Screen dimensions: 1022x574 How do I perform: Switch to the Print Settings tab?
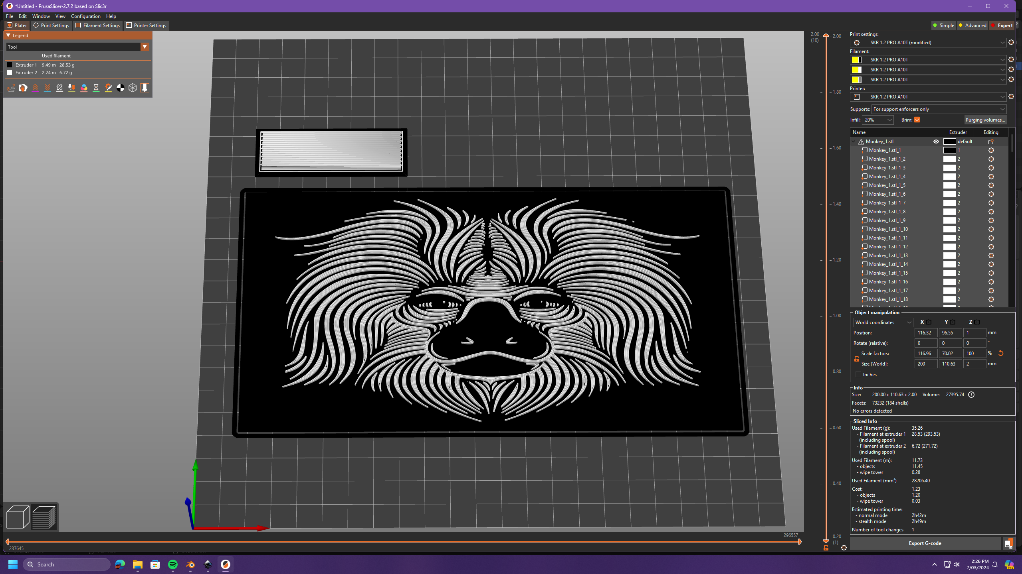pos(51,25)
